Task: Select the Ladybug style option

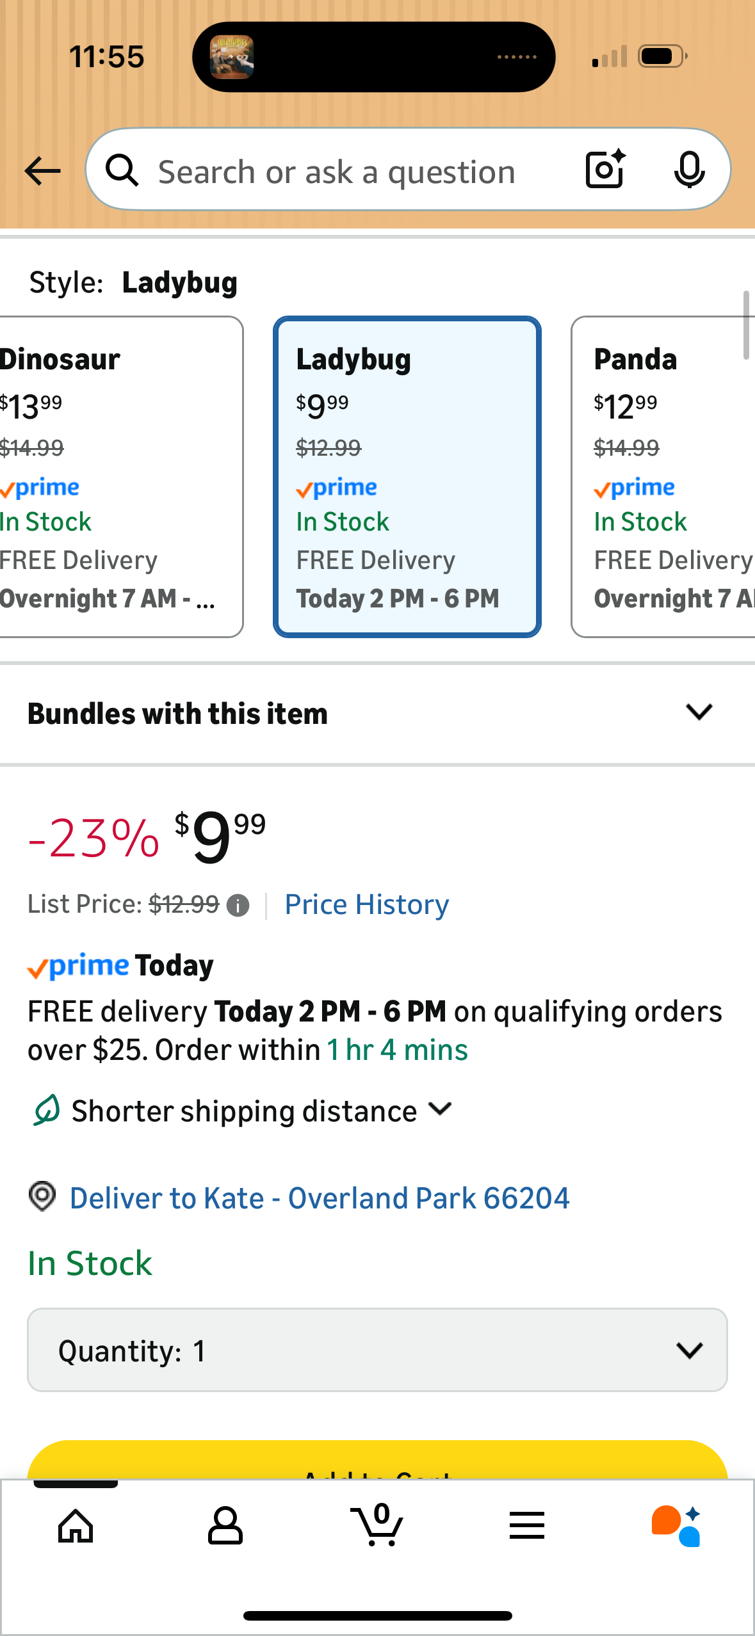Action: click(x=407, y=477)
